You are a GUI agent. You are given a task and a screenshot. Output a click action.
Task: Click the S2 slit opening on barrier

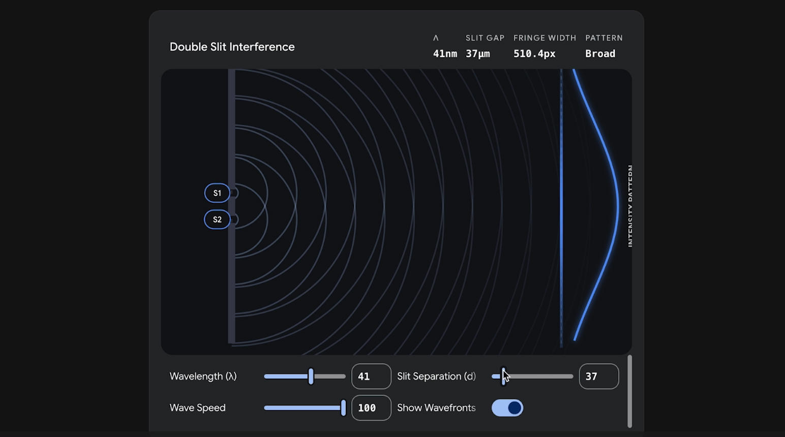pyautogui.click(x=234, y=220)
